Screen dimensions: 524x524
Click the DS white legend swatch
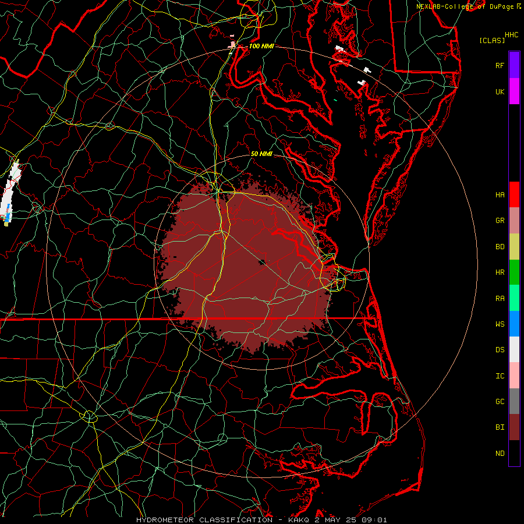click(514, 349)
